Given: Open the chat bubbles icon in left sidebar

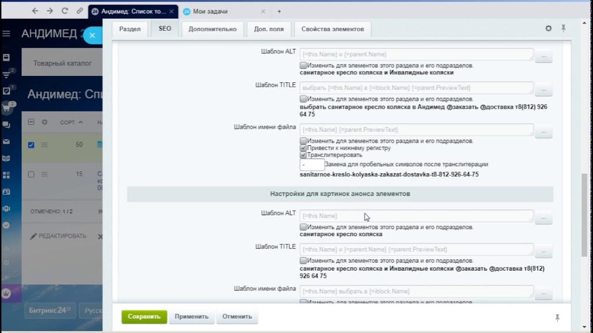Looking at the screenshot, I should pyautogui.click(x=6, y=125).
